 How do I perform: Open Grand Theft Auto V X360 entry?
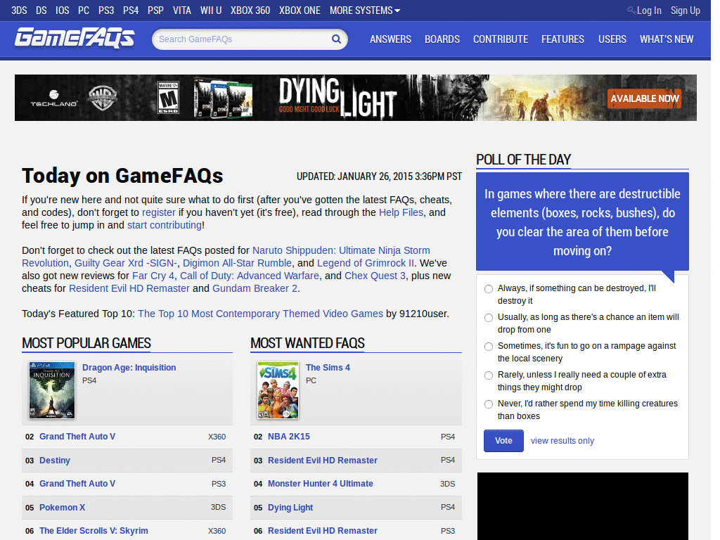77,437
